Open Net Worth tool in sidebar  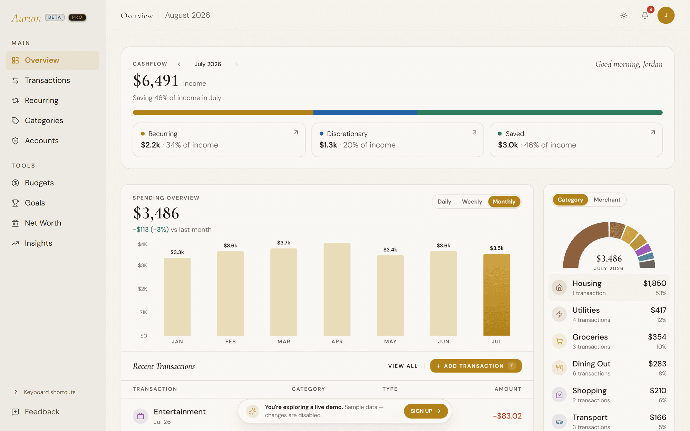(52, 223)
